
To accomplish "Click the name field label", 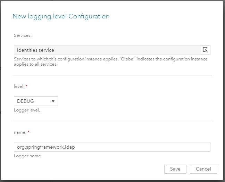I will 20,132.
